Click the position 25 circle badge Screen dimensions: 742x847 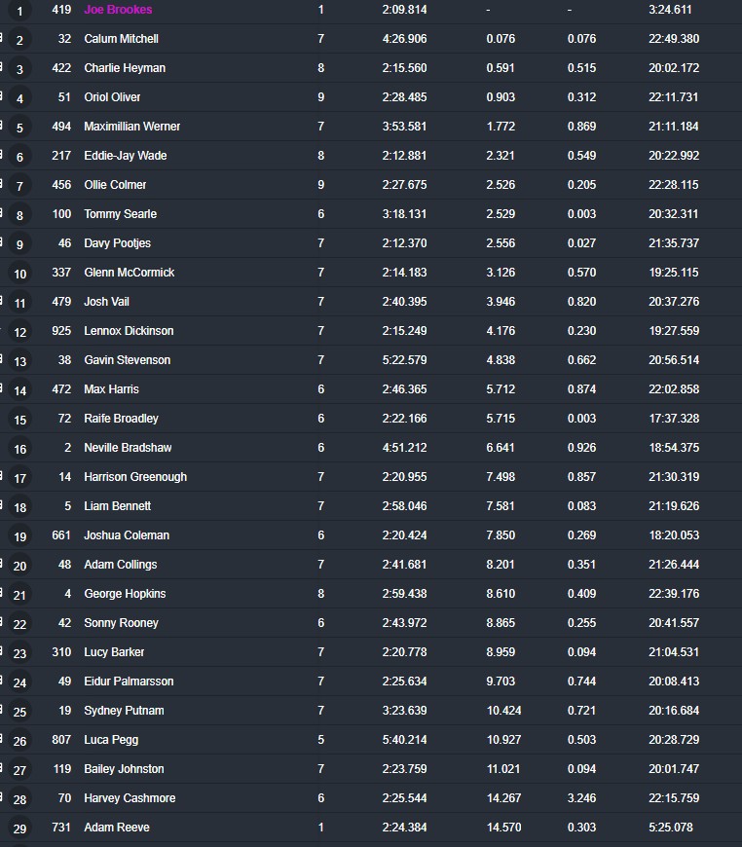pyautogui.click(x=19, y=712)
